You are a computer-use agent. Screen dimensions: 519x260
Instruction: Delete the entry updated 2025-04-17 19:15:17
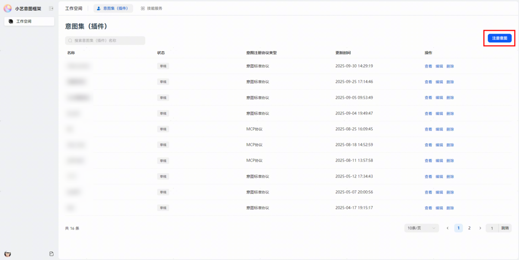click(x=450, y=208)
